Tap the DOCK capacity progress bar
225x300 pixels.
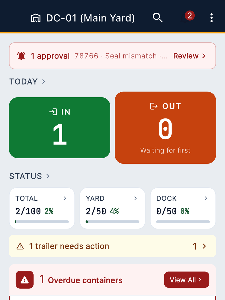pyautogui.click(x=183, y=222)
